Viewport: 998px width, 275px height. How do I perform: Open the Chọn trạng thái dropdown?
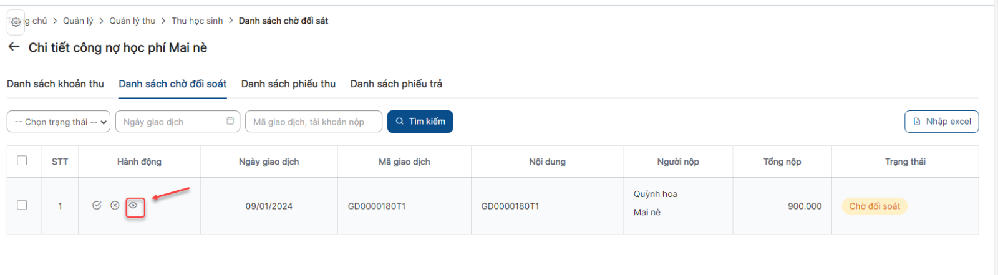click(59, 122)
